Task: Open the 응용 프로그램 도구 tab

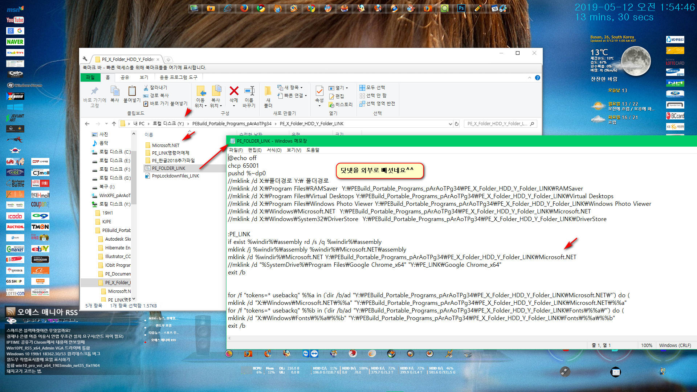Action: point(179,77)
